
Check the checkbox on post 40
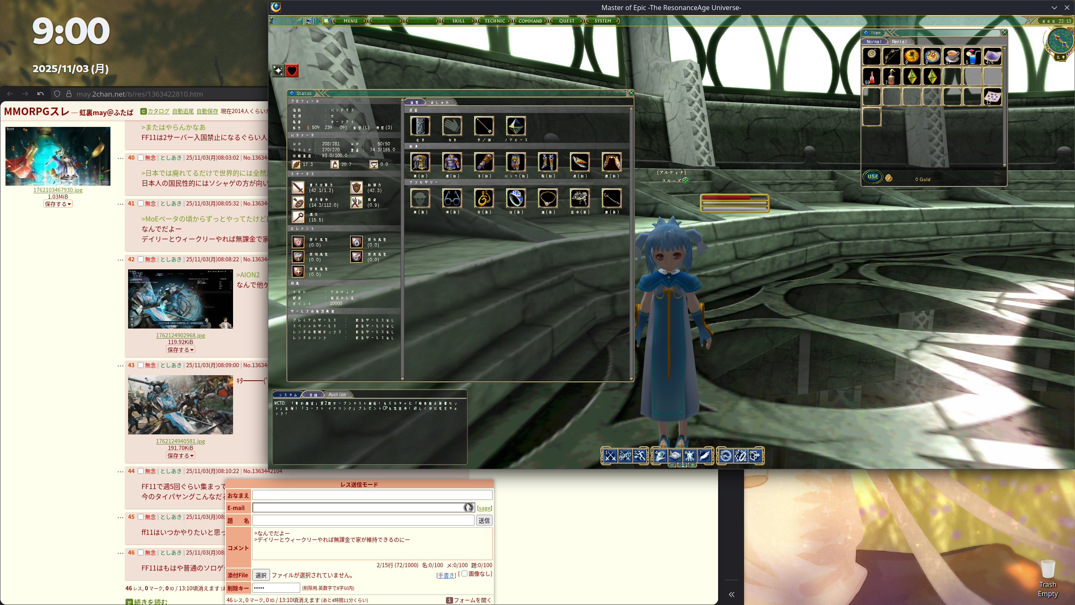(141, 158)
